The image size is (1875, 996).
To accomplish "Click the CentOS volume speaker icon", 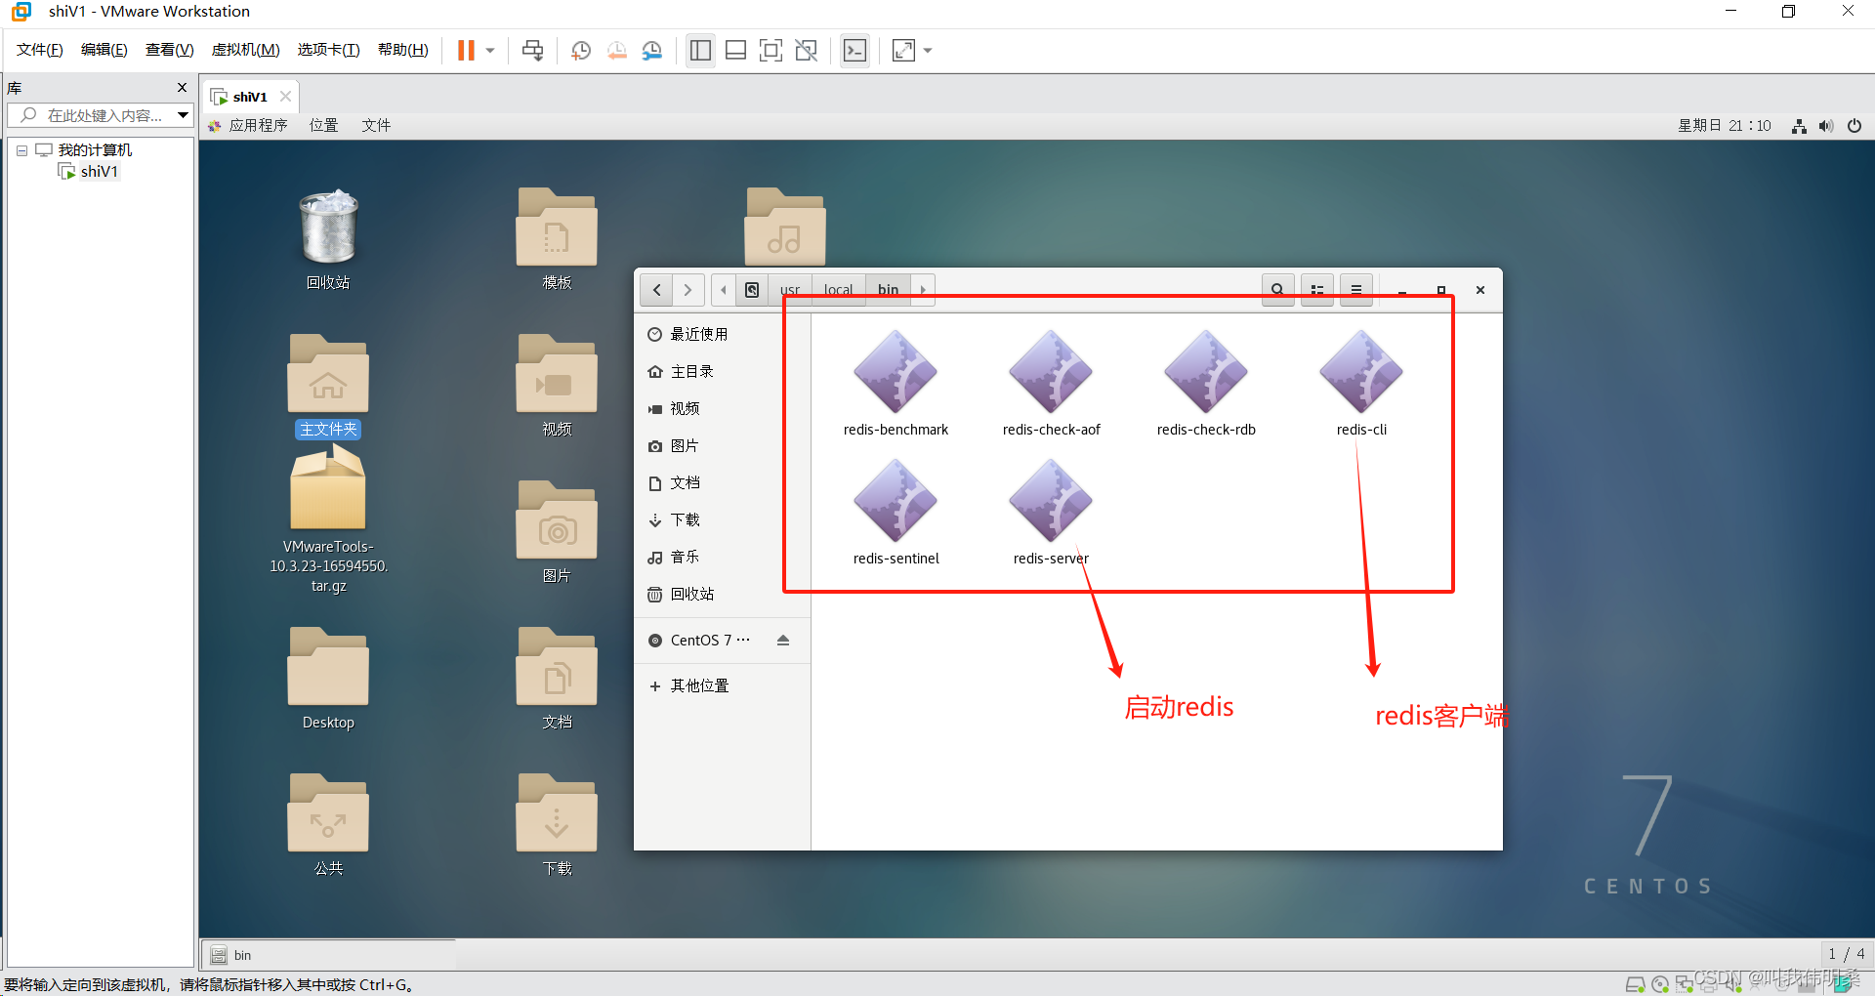I will click(1826, 126).
